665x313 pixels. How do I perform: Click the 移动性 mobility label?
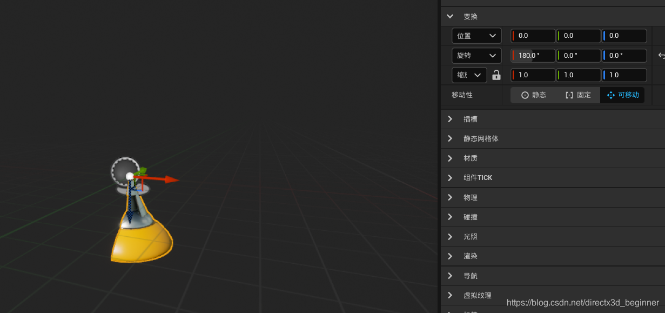[x=462, y=95]
